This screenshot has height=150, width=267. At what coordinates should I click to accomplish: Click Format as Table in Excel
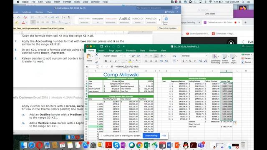click(x=225, y=59)
